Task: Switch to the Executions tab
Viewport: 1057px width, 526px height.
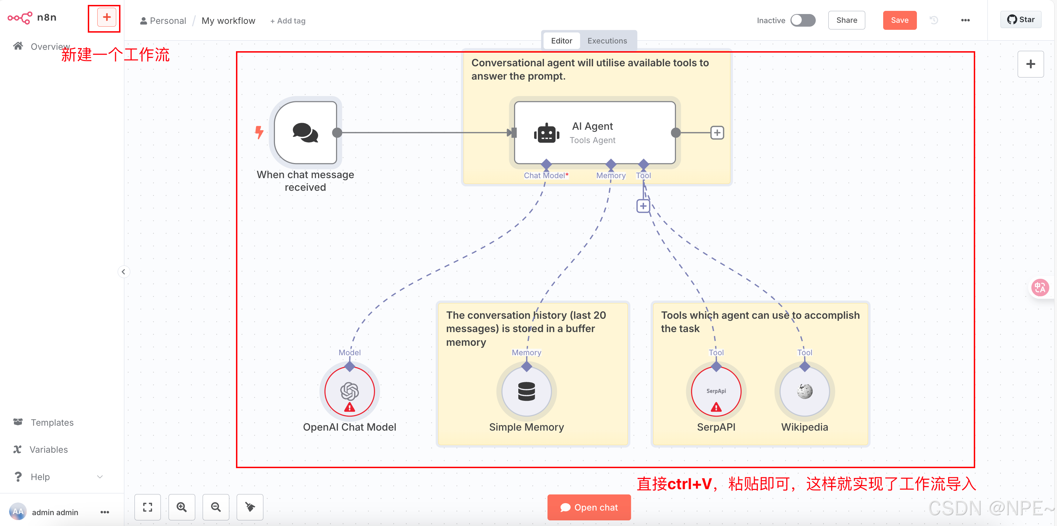Action: (x=607, y=41)
